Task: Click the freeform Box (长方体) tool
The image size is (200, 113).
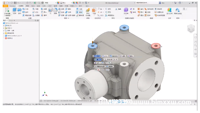Action: coord(126,11)
